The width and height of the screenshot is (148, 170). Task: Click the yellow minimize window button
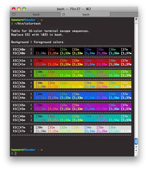pos(19,9)
